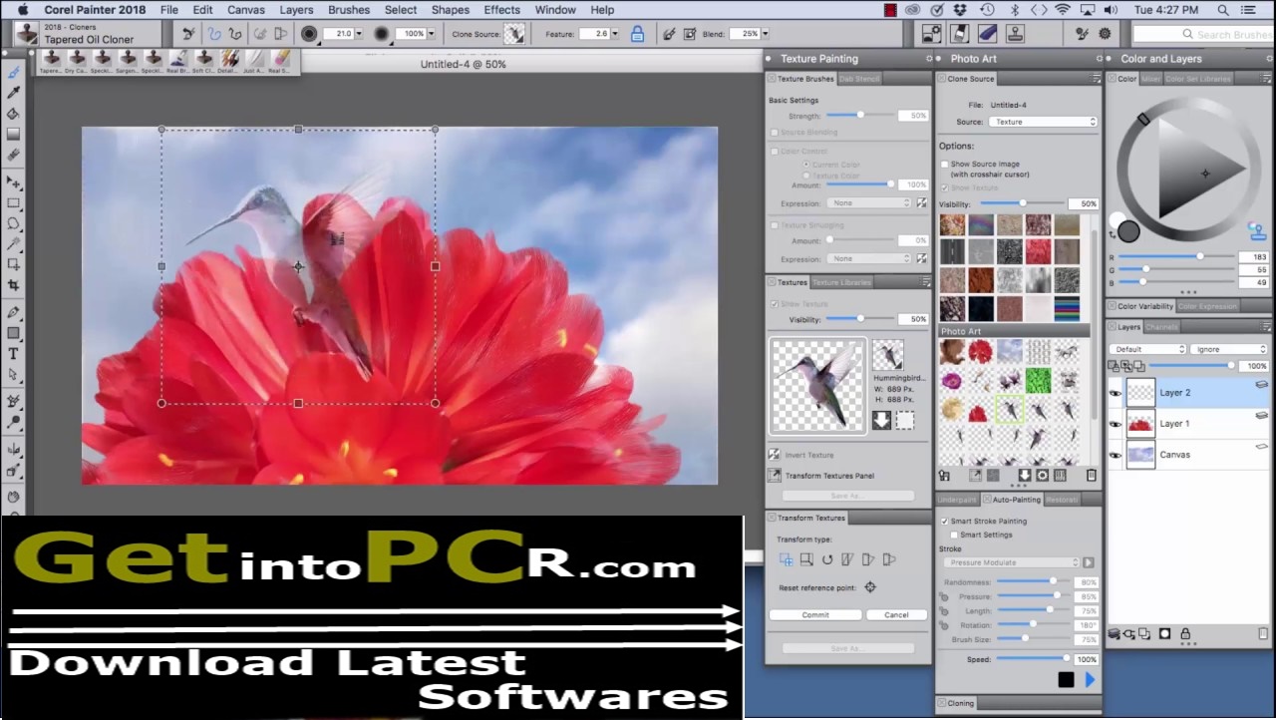Select the Brush tool in the toolbox

click(13, 72)
